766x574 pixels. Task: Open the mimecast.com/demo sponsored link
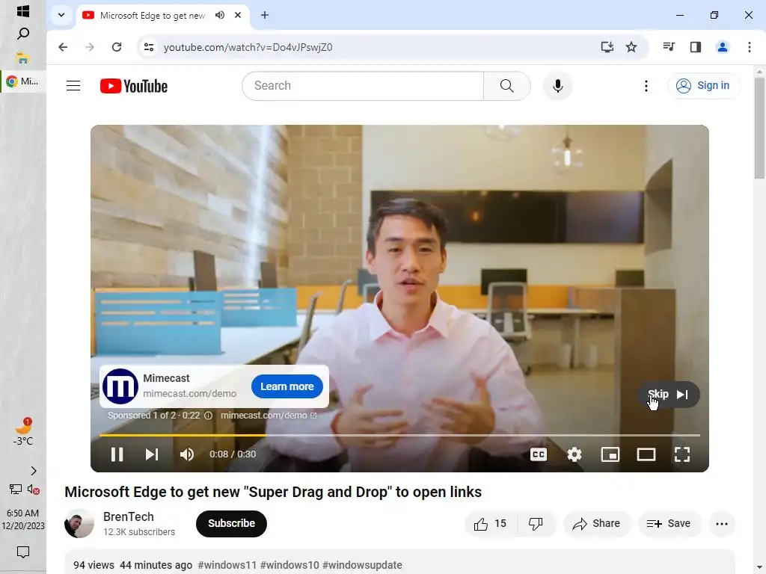(x=269, y=416)
